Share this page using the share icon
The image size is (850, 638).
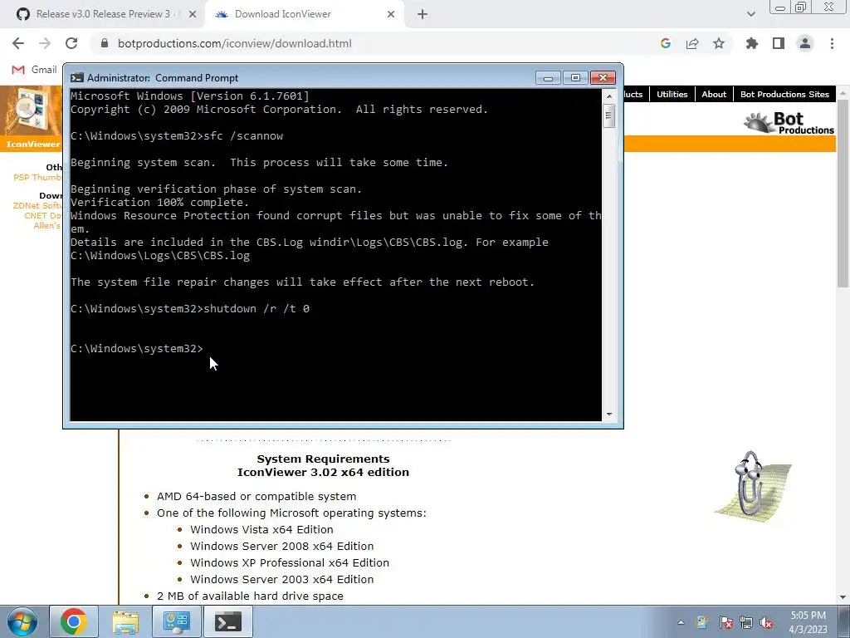tap(692, 43)
